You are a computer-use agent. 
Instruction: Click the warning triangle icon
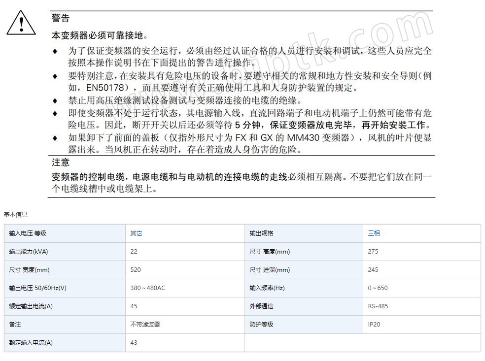[x=21, y=23]
